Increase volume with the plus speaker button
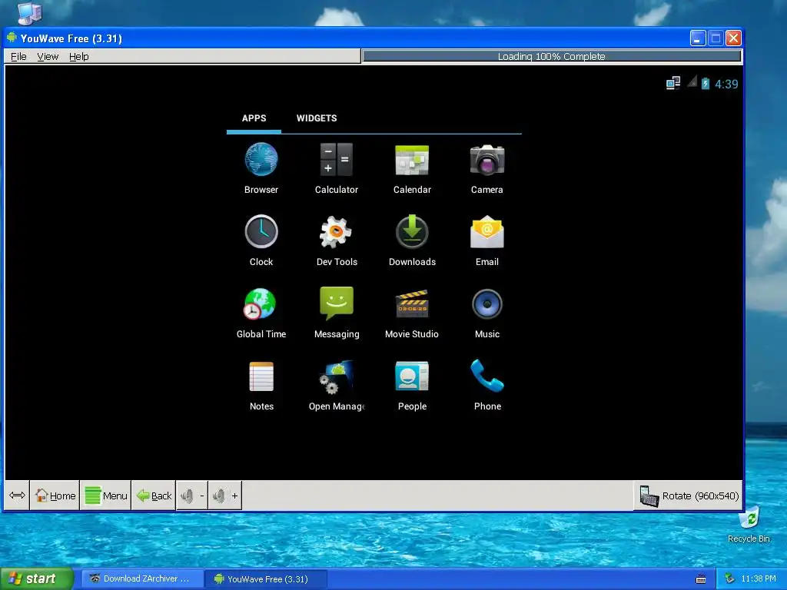 [225, 496]
